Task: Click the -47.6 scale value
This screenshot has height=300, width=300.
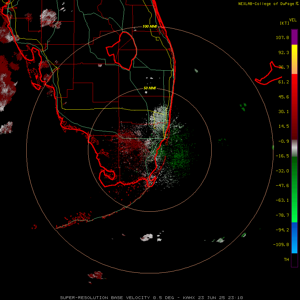Action: coord(282,186)
